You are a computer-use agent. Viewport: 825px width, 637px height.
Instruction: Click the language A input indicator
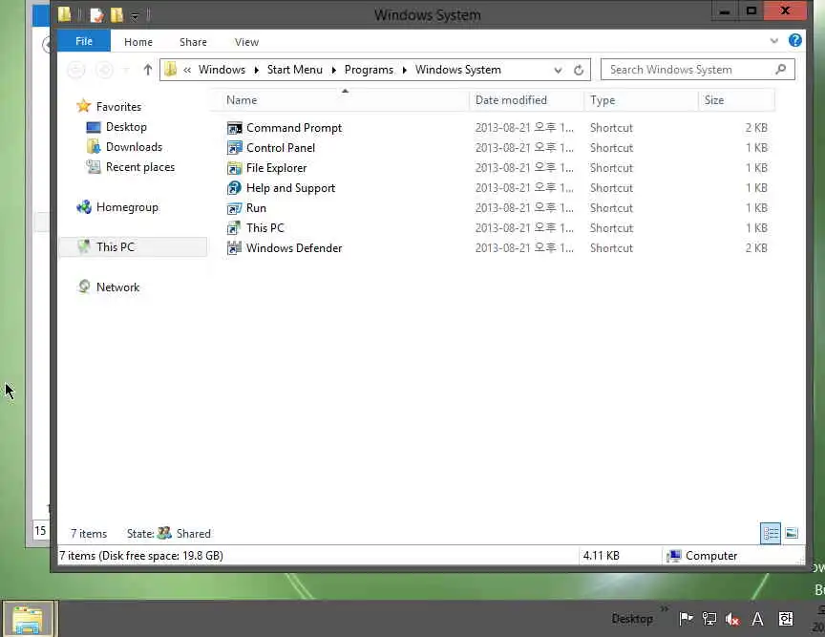click(x=757, y=619)
